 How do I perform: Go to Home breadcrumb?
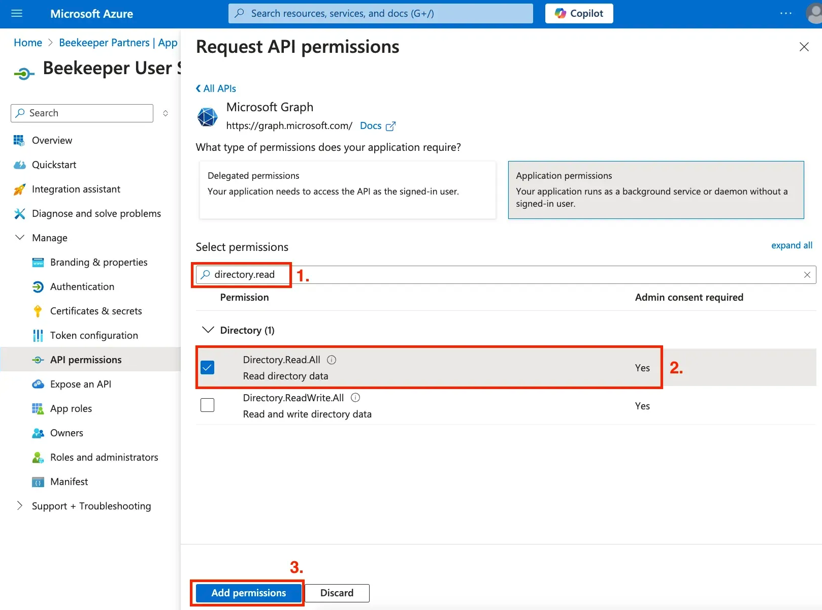click(28, 43)
